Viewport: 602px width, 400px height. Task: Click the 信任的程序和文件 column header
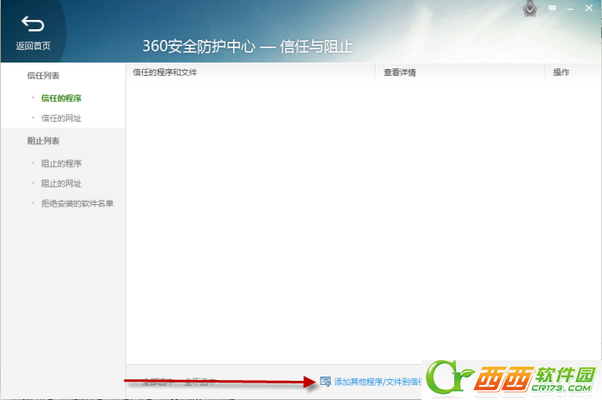click(x=164, y=72)
